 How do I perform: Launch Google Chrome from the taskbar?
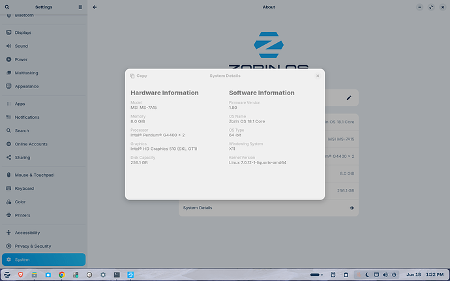62,275
